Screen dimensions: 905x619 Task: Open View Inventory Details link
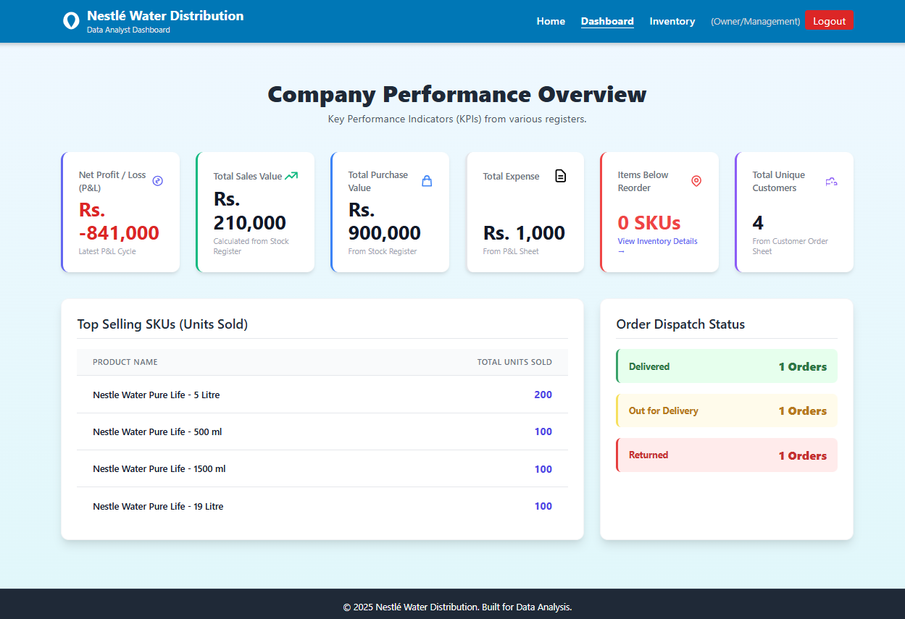[x=657, y=241]
